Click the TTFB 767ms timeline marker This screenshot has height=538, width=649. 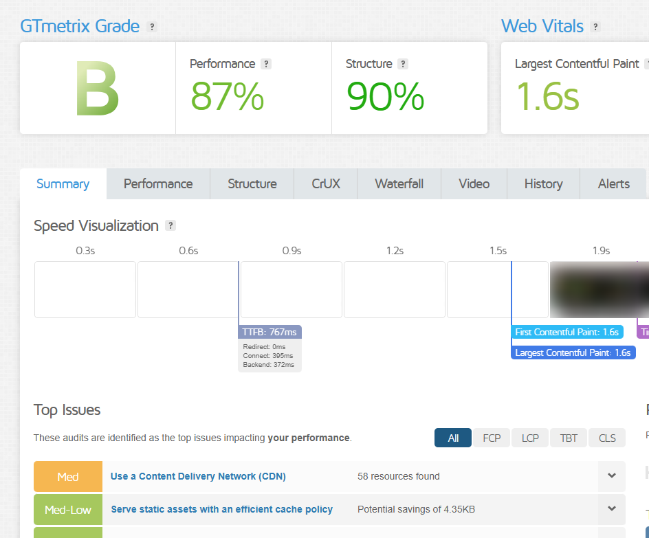(x=269, y=333)
